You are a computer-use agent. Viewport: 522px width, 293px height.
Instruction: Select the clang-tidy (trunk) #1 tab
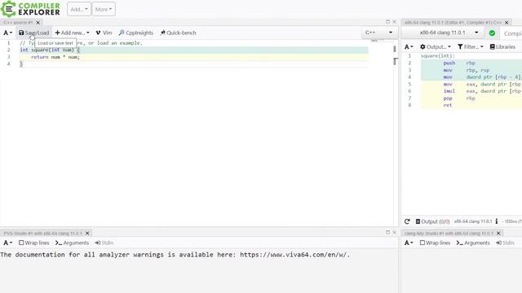click(449, 234)
